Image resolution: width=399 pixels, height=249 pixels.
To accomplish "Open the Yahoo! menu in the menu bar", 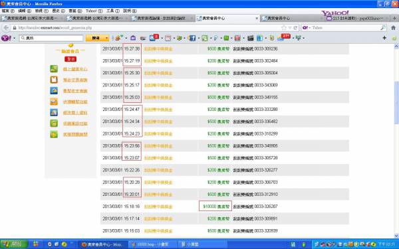I will pos(94,11).
